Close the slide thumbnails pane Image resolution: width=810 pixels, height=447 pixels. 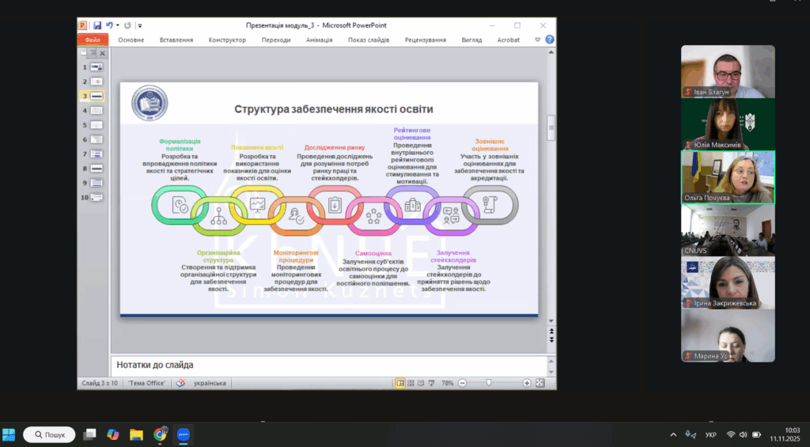coord(102,53)
